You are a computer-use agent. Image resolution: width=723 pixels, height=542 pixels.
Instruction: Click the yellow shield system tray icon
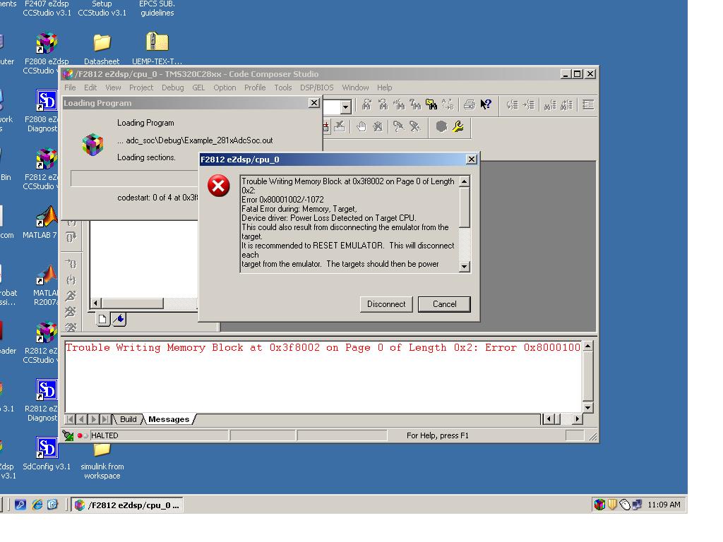[612, 505]
